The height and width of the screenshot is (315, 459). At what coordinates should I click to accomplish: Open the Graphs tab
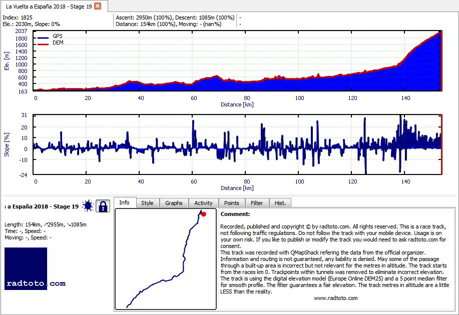(174, 203)
